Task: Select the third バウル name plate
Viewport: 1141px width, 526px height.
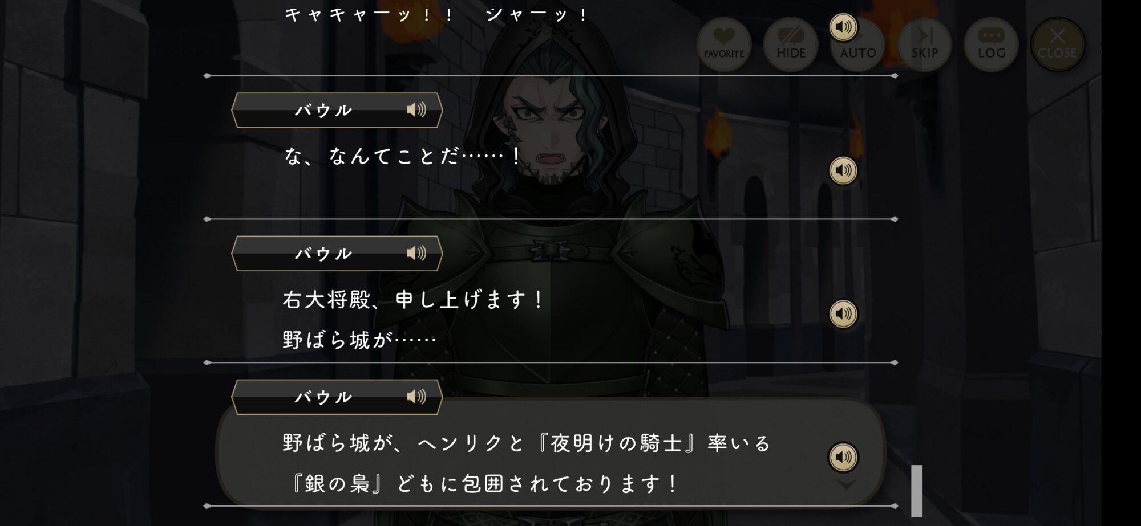Action: (x=337, y=397)
